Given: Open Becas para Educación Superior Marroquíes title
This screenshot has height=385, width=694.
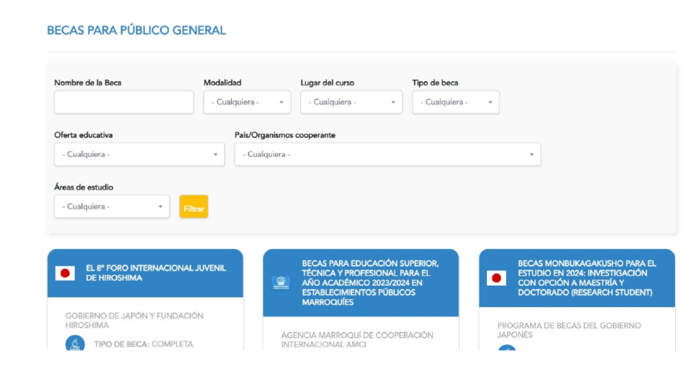Looking at the screenshot, I should [x=370, y=282].
